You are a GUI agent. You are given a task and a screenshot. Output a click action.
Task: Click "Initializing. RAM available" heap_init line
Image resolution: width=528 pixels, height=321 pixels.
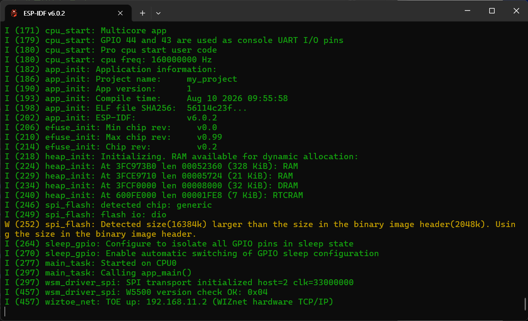[181, 157]
